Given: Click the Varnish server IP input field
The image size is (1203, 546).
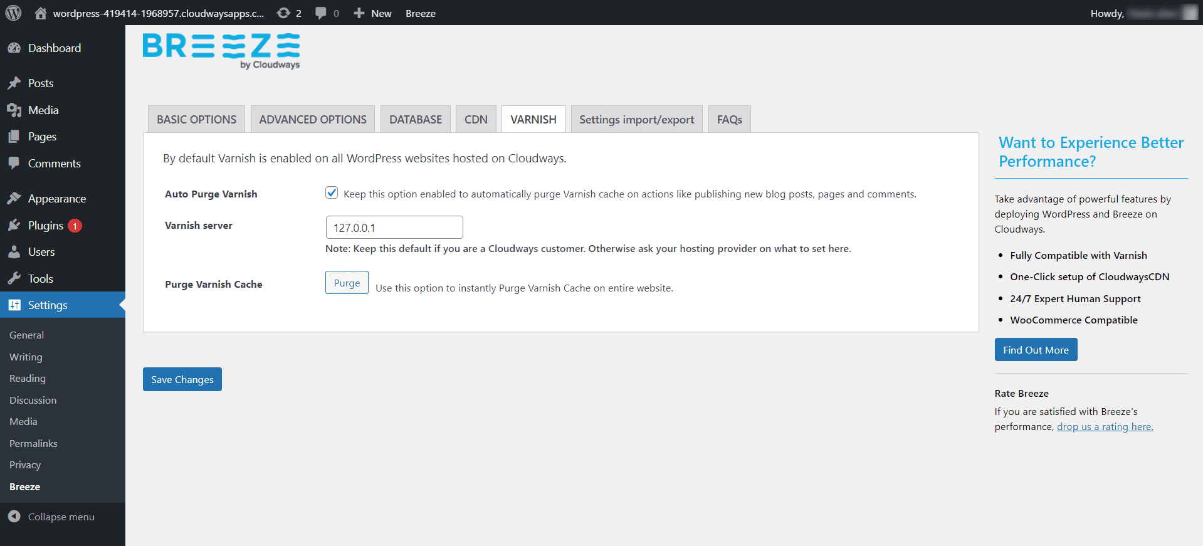Looking at the screenshot, I should [394, 228].
